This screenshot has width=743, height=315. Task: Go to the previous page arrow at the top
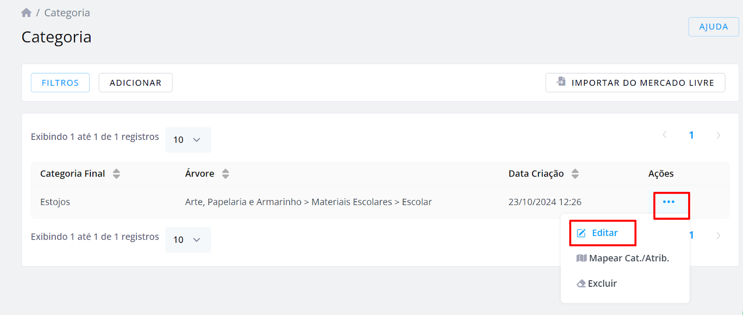coord(665,135)
